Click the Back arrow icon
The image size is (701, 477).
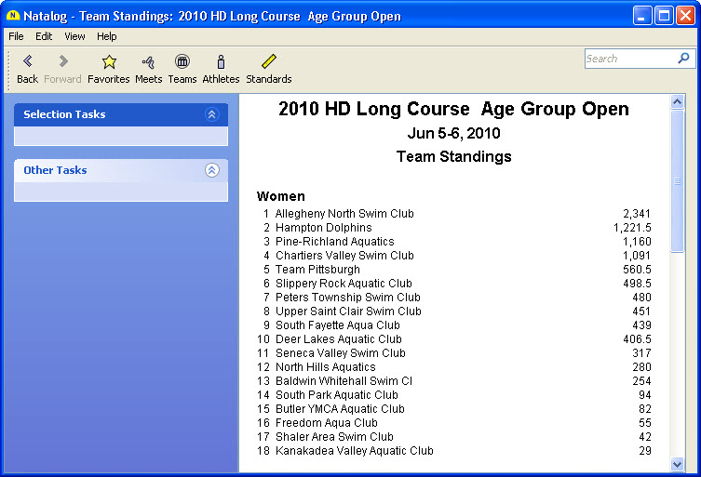[27, 62]
